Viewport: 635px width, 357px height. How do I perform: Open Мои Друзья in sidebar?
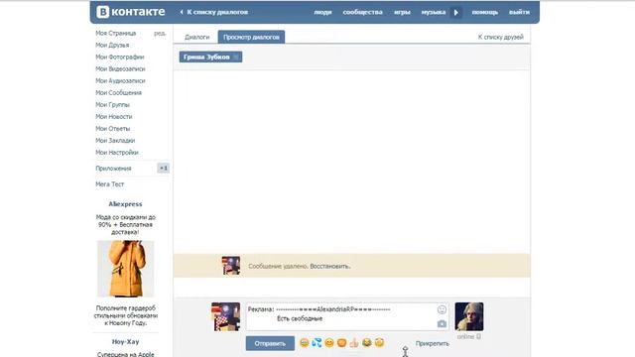[x=112, y=45]
